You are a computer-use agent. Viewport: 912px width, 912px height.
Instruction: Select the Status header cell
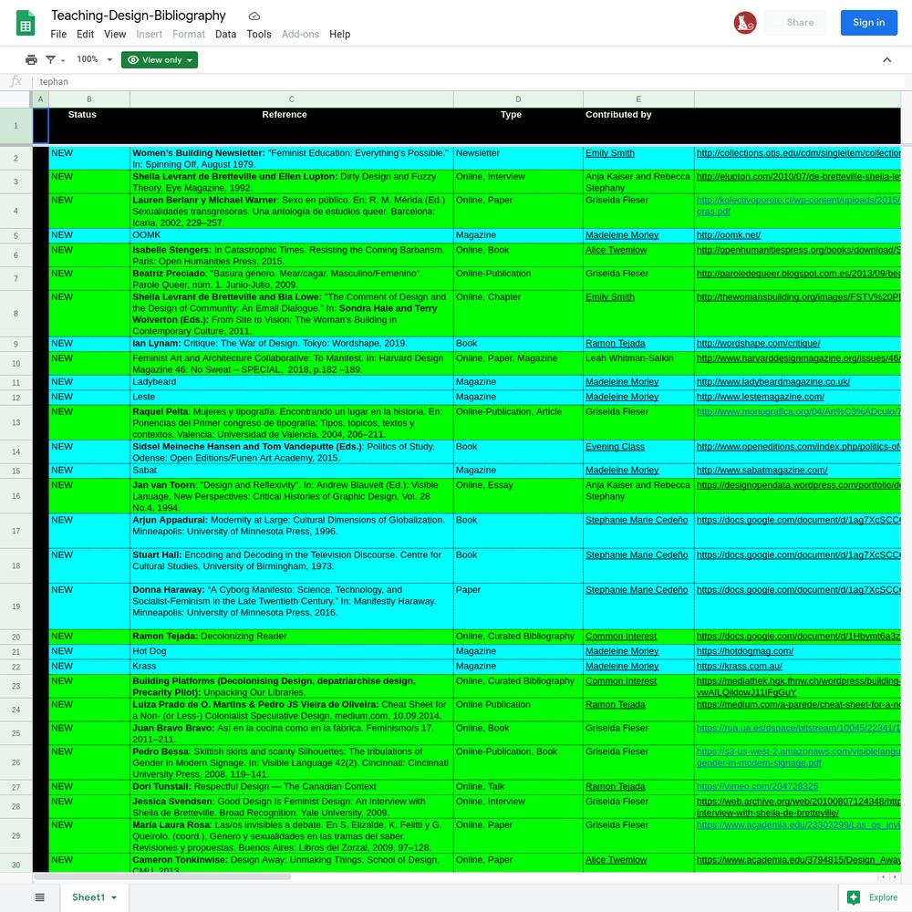point(89,126)
